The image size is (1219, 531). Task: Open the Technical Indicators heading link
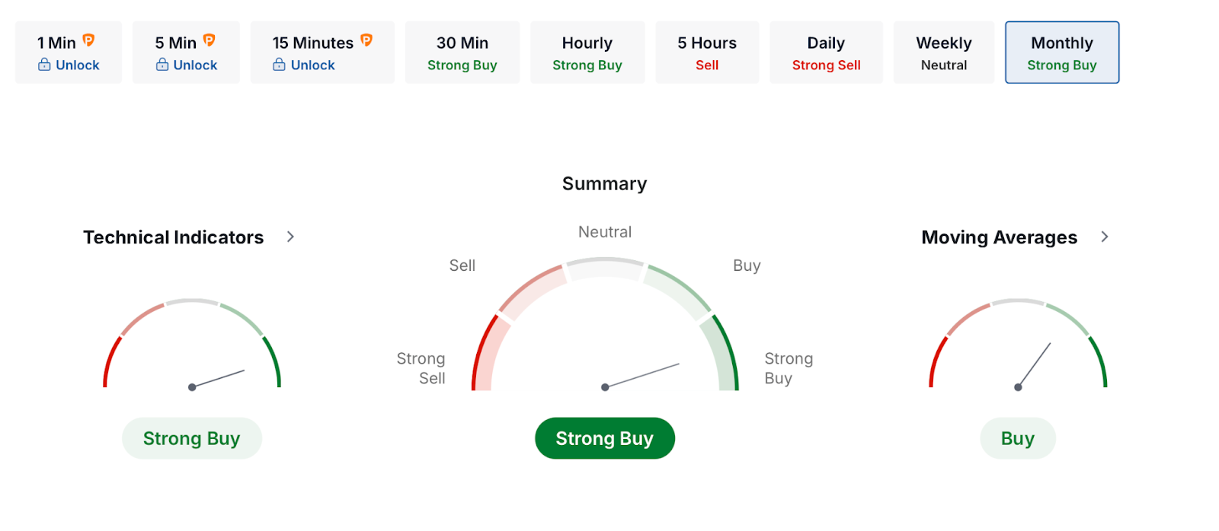(x=173, y=237)
